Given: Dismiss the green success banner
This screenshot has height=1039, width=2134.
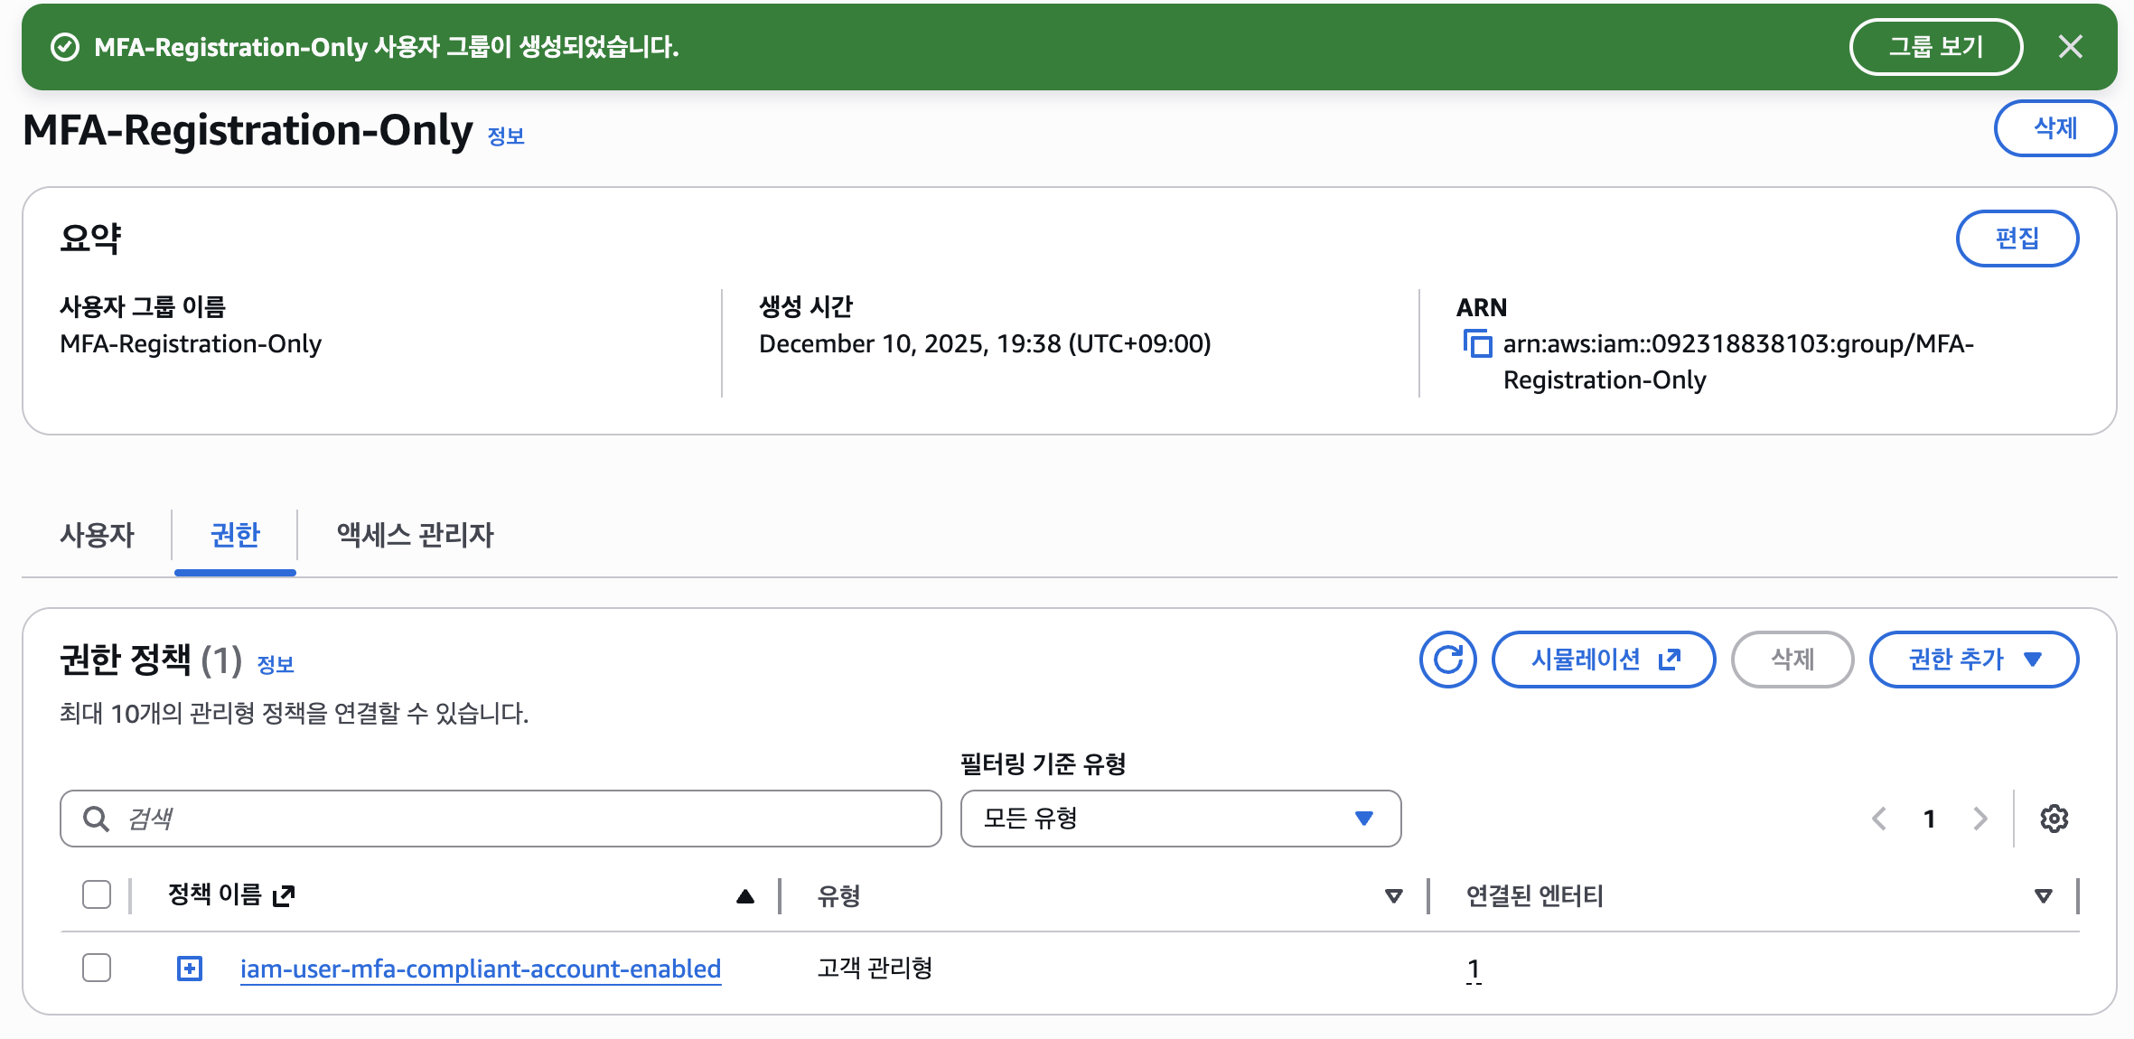Looking at the screenshot, I should tap(2070, 47).
